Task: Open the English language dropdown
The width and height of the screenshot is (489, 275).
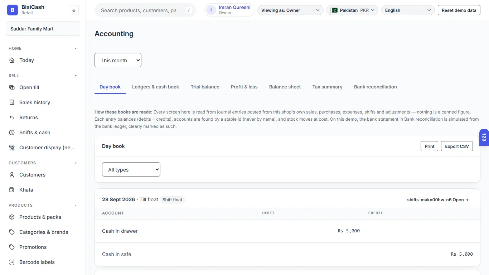Action: coord(408,10)
